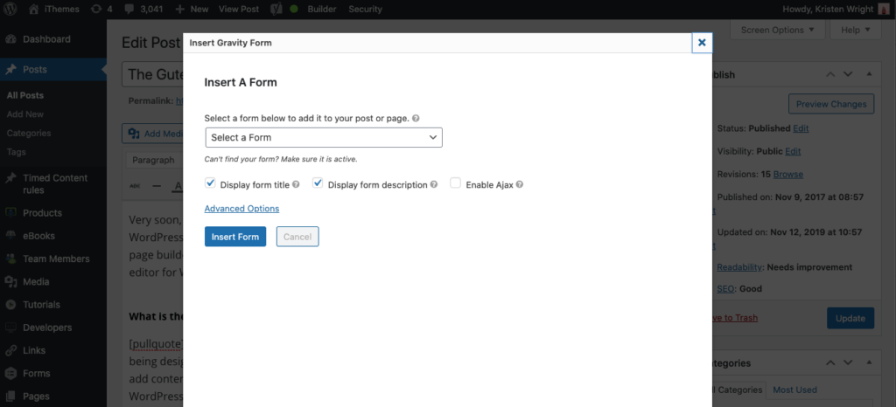Open Builder menu in admin bar
This screenshot has height=407, width=896.
coord(322,9)
